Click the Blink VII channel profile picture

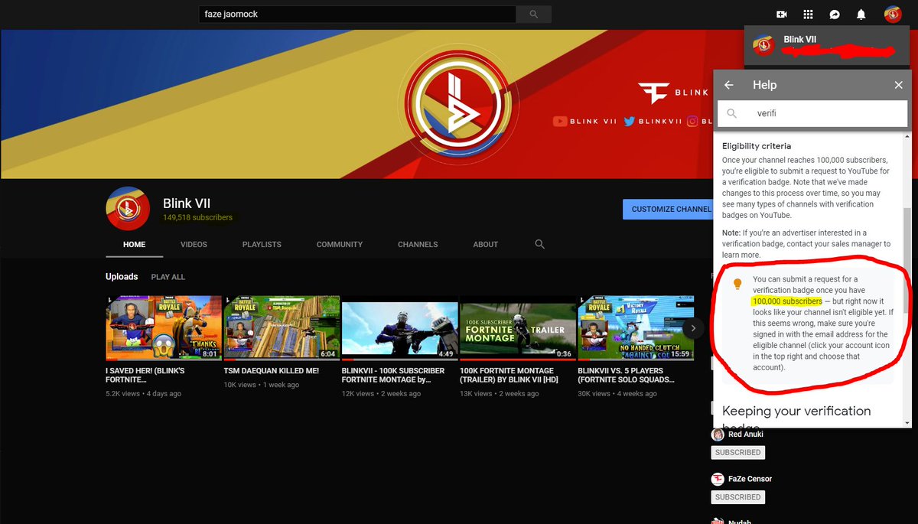pos(128,208)
